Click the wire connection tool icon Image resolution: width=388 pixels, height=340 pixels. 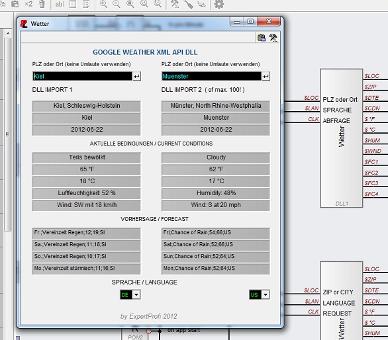tap(202, 4)
